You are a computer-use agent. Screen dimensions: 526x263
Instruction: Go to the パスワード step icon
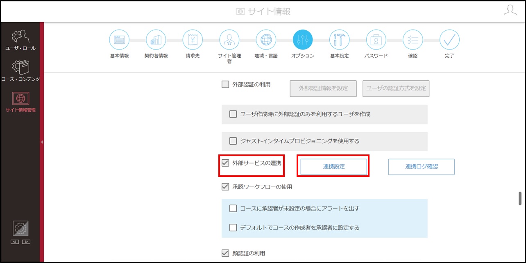pyautogui.click(x=376, y=40)
